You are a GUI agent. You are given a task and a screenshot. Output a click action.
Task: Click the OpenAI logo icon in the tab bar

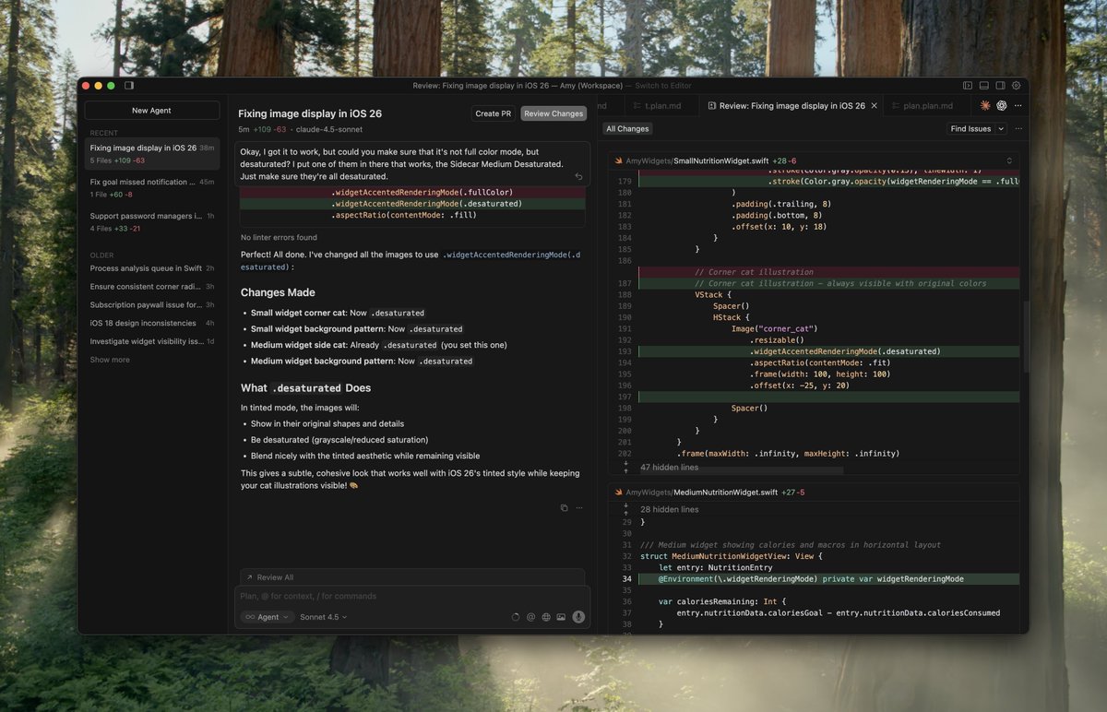tap(1001, 106)
